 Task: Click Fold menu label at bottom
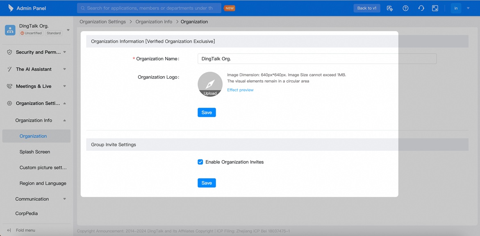click(x=25, y=230)
